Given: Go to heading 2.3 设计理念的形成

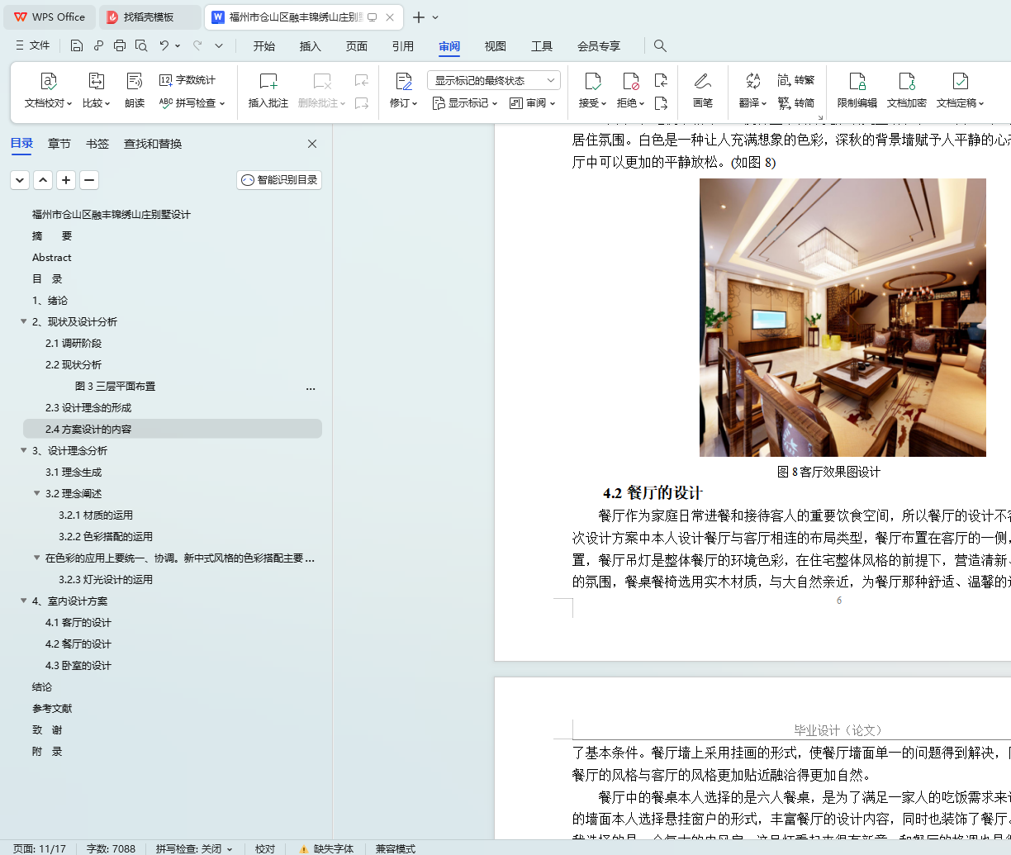Looking at the screenshot, I should [88, 407].
